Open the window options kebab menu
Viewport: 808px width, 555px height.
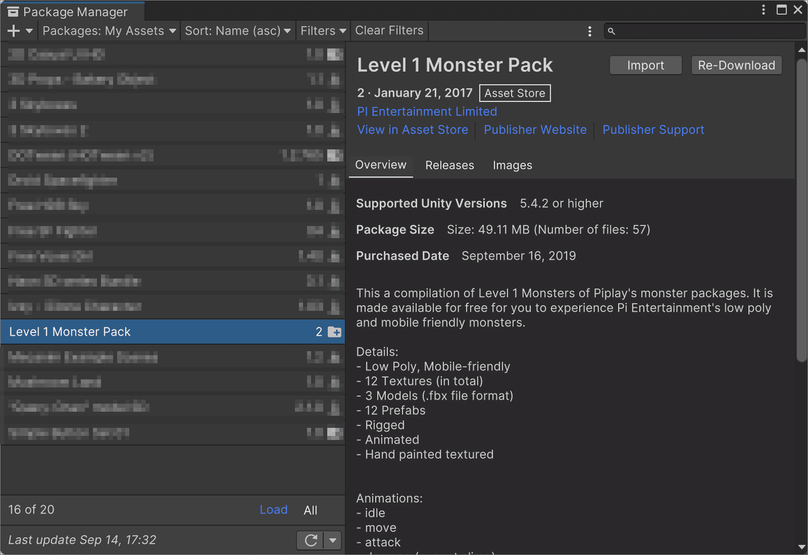click(x=764, y=9)
